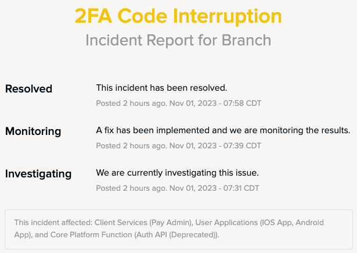Click the 07:31 CDT timestamp
The image size is (357, 253).
pos(241,188)
